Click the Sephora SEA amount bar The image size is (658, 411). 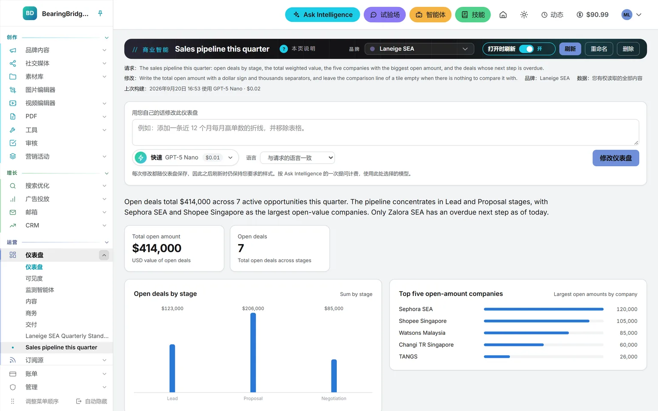point(544,309)
